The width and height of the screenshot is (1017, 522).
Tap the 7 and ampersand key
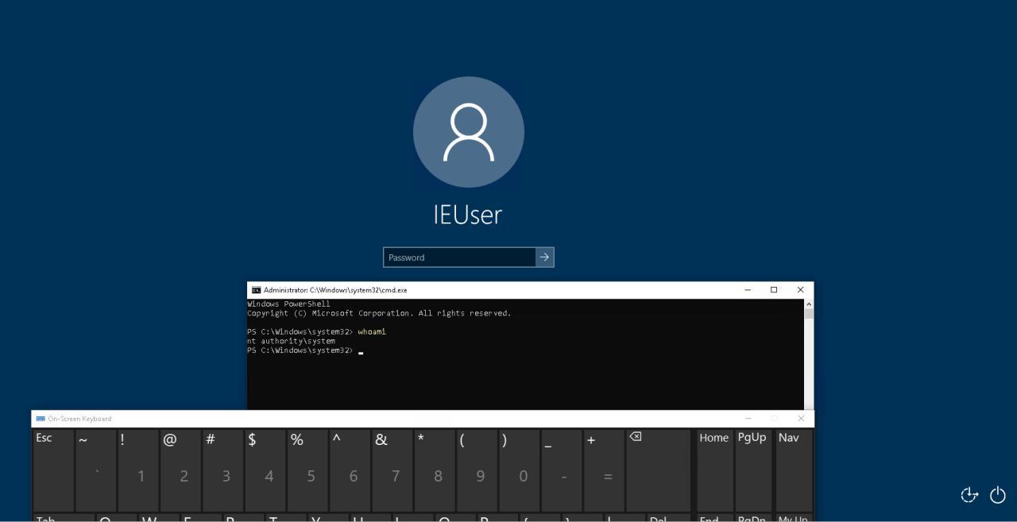click(x=392, y=470)
